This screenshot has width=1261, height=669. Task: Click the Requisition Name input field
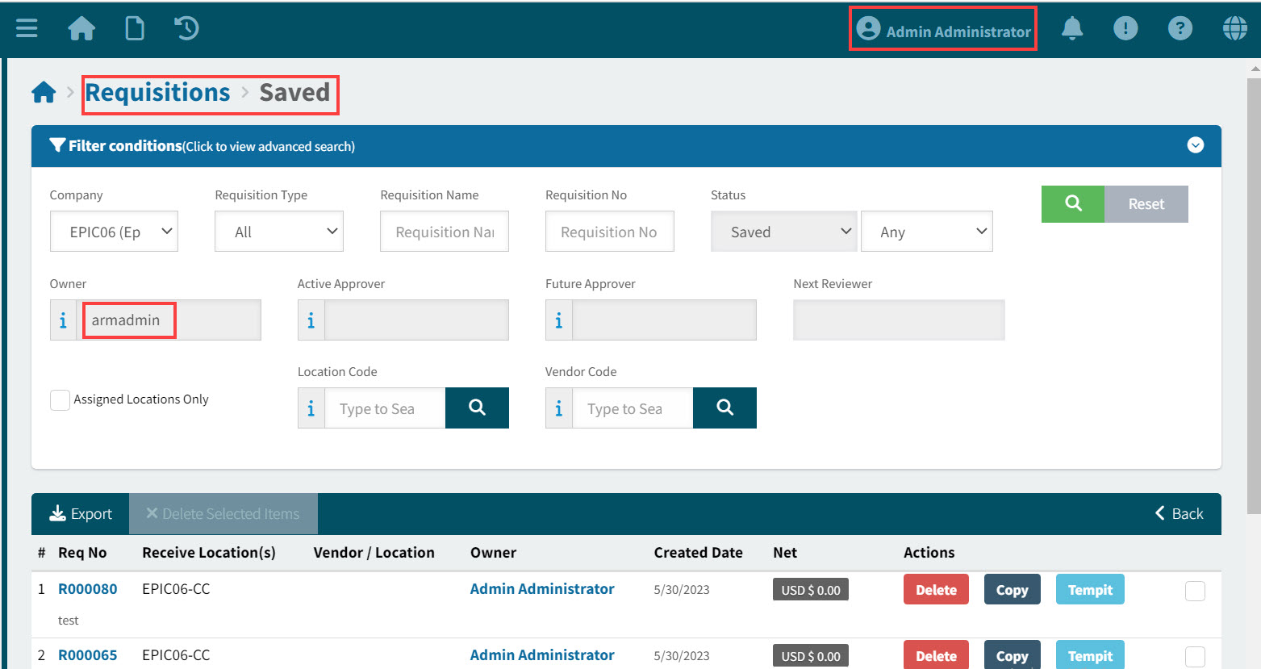pyautogui.click(x=444, y=232)
